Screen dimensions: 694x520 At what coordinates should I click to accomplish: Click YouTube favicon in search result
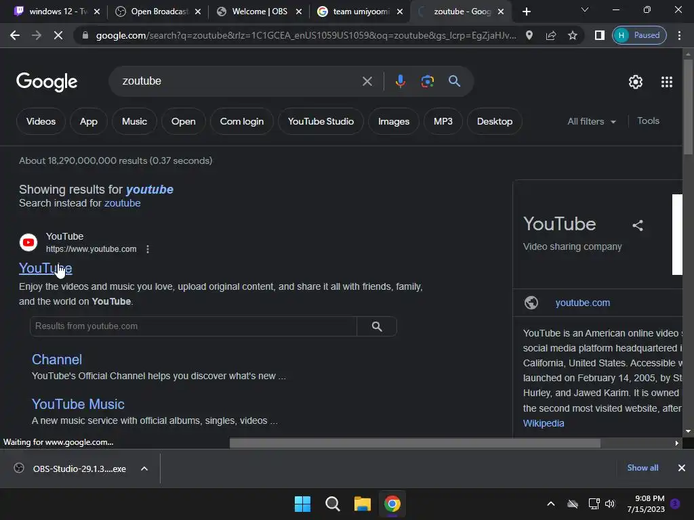pyautogui.click(x=28, y=242)
